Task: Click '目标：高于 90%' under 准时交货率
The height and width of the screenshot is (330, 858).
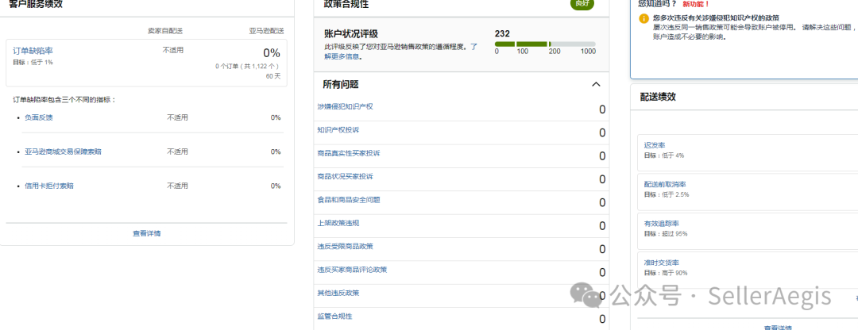Action: [x=666, y=273]
